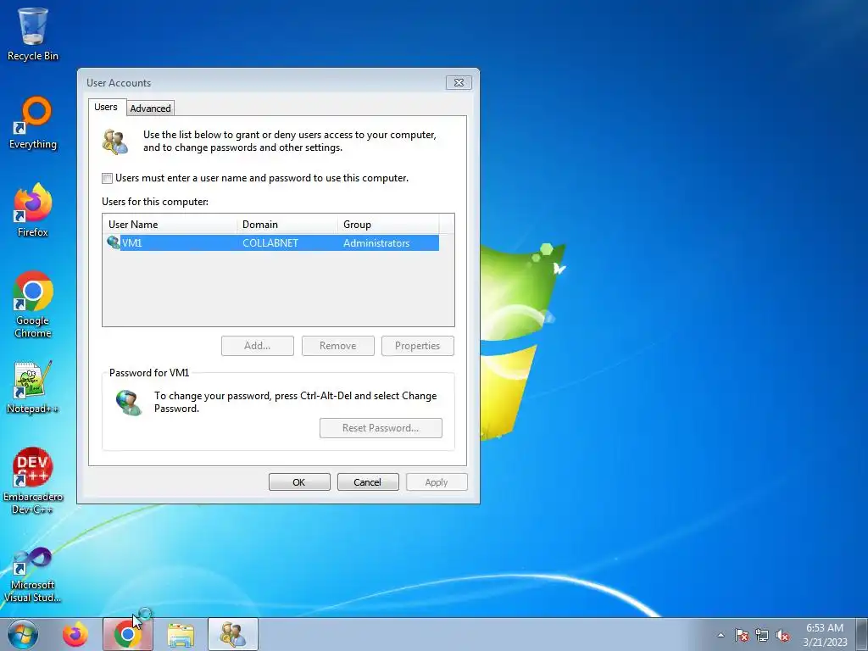The width and height of the screenshot is (868, 651).
Task: Open Firefox desktop shortcut
Action: pos(33,210)
